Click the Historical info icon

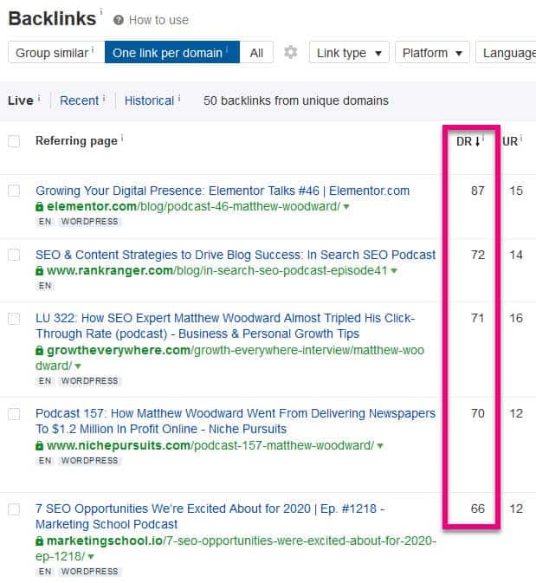point(179,98)
